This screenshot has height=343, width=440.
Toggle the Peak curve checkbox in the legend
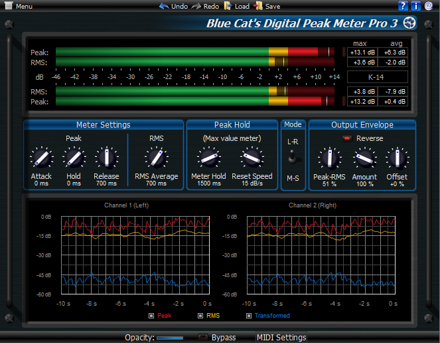[x=151, y=316]
